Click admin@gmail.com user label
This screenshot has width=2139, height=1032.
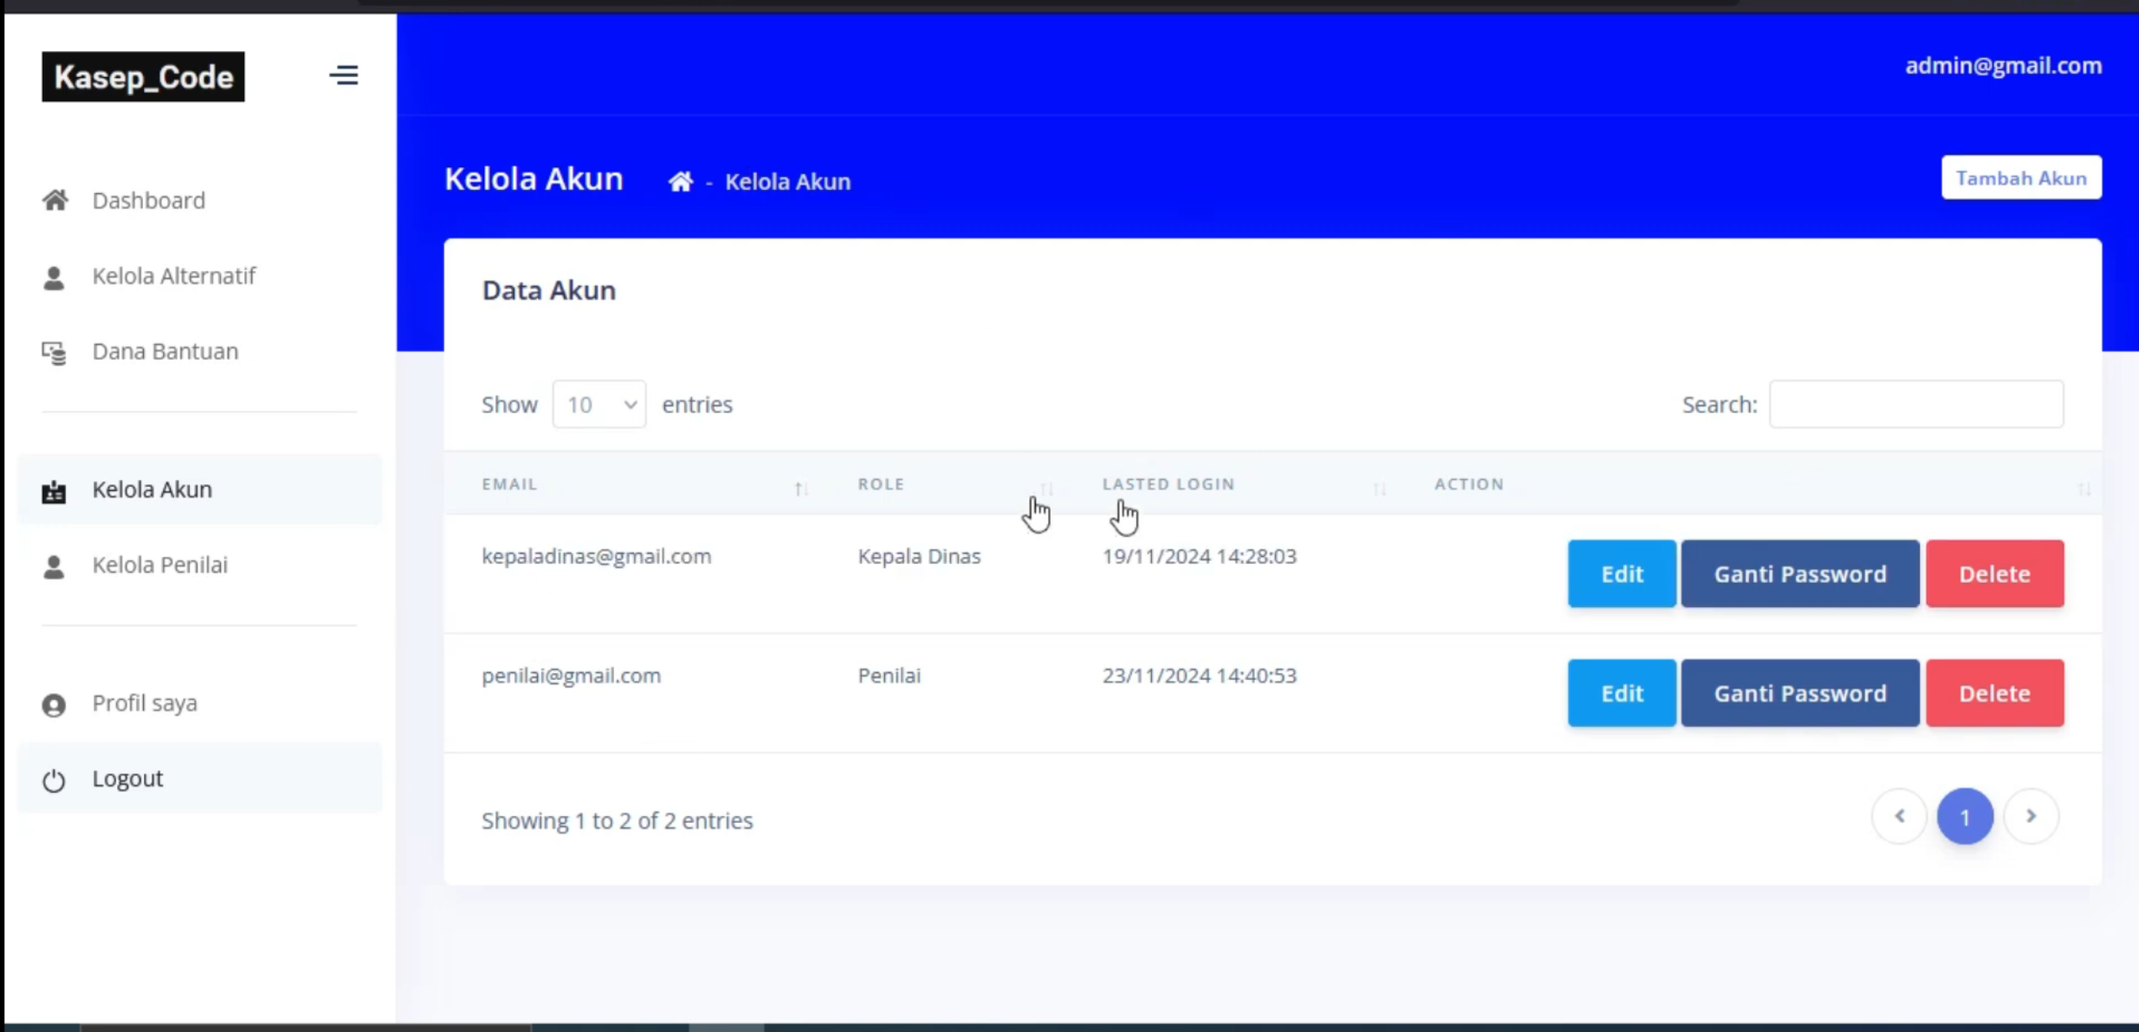point(2003,65)
